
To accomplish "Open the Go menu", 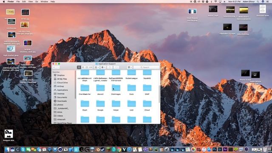I will pyautogui.click(x=37, y=2).
